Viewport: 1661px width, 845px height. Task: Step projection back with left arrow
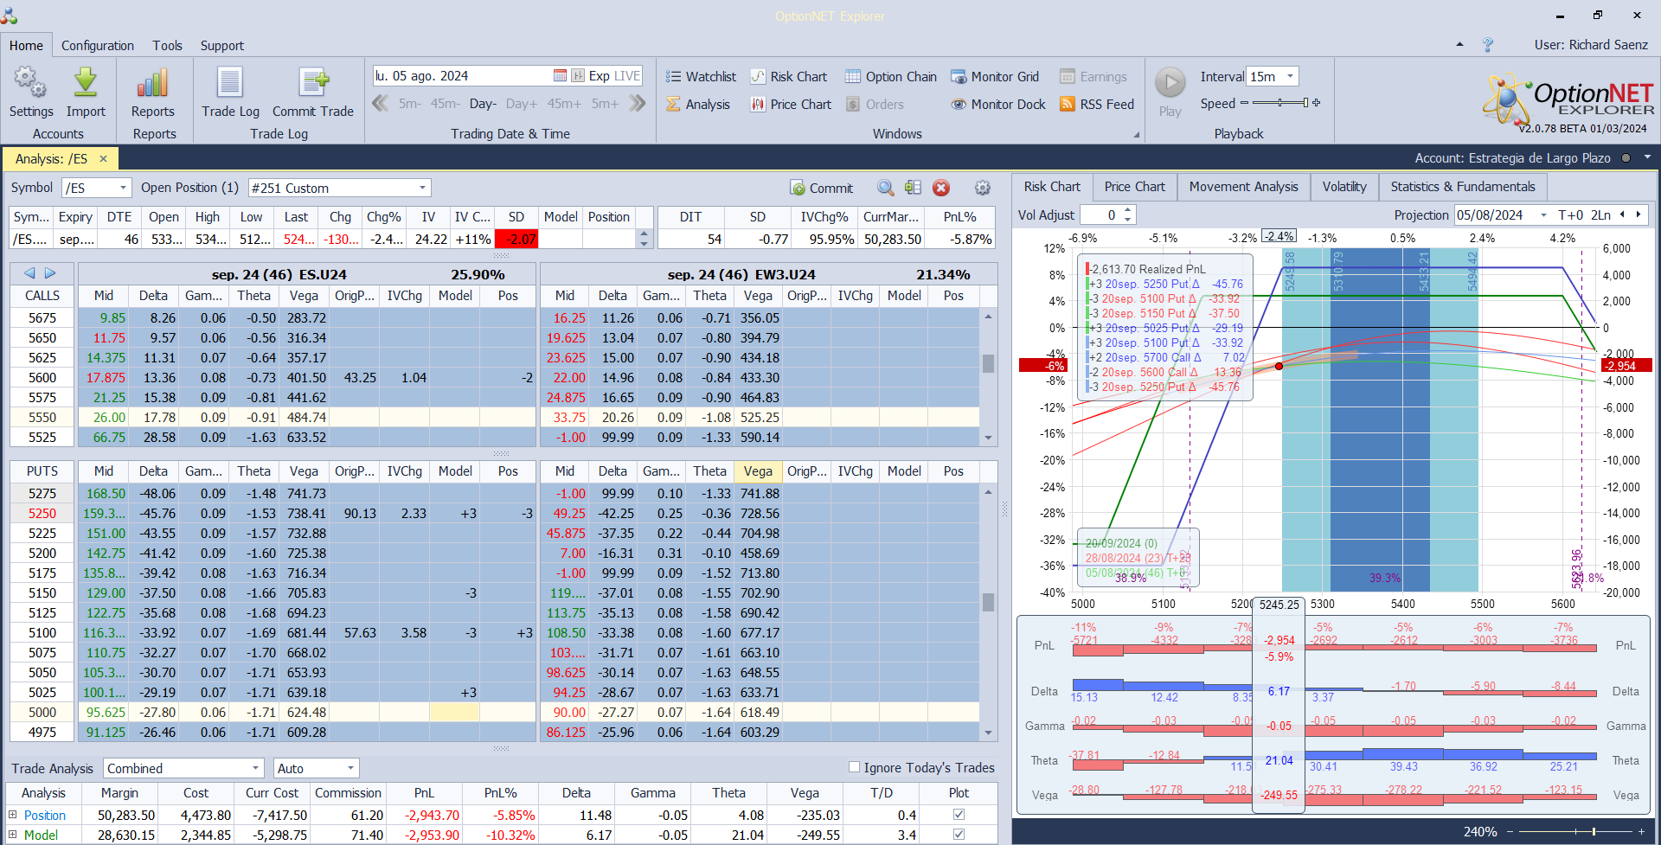pyautogui.click(x=1622, y=214)
